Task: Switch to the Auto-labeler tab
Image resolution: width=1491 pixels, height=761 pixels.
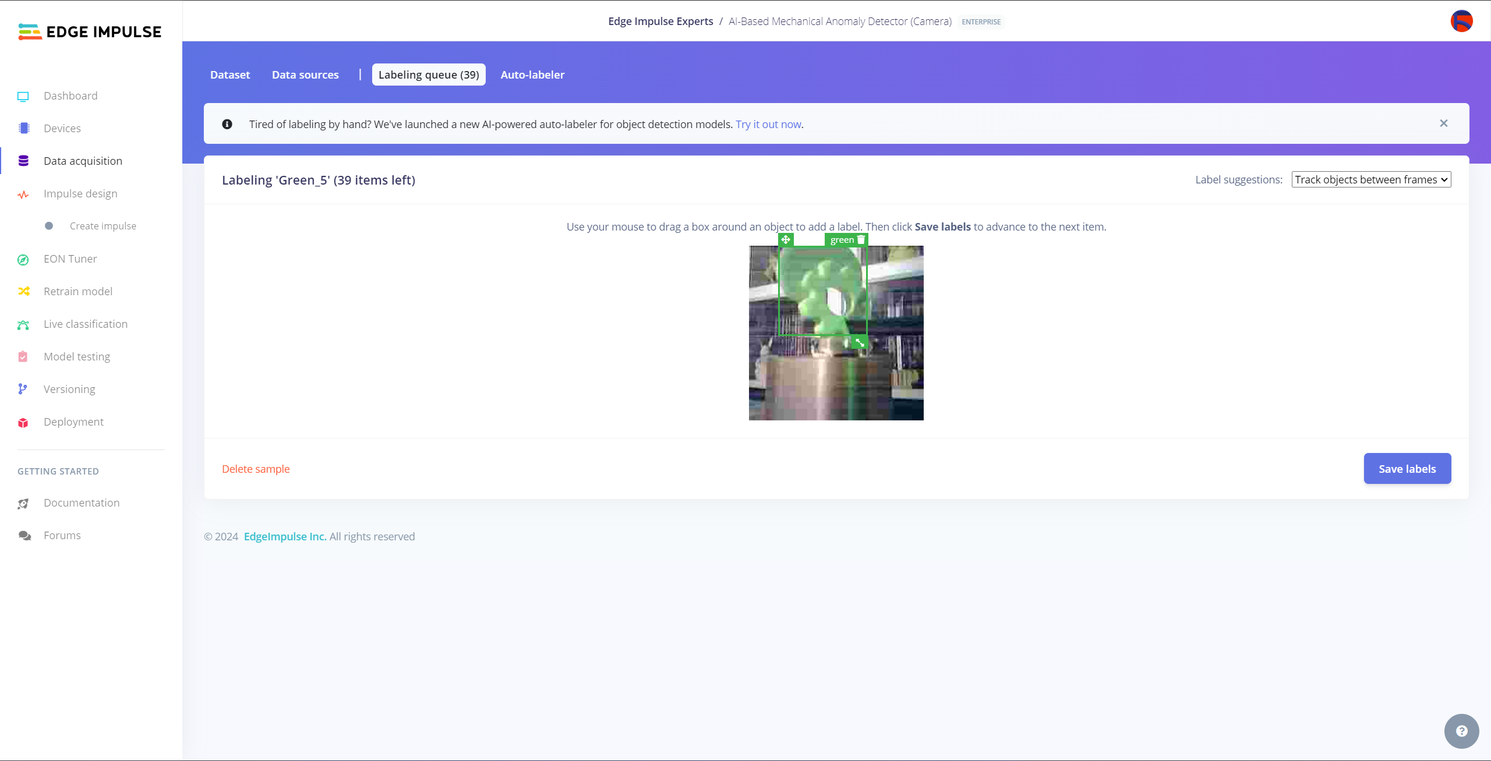Action: 532,75
